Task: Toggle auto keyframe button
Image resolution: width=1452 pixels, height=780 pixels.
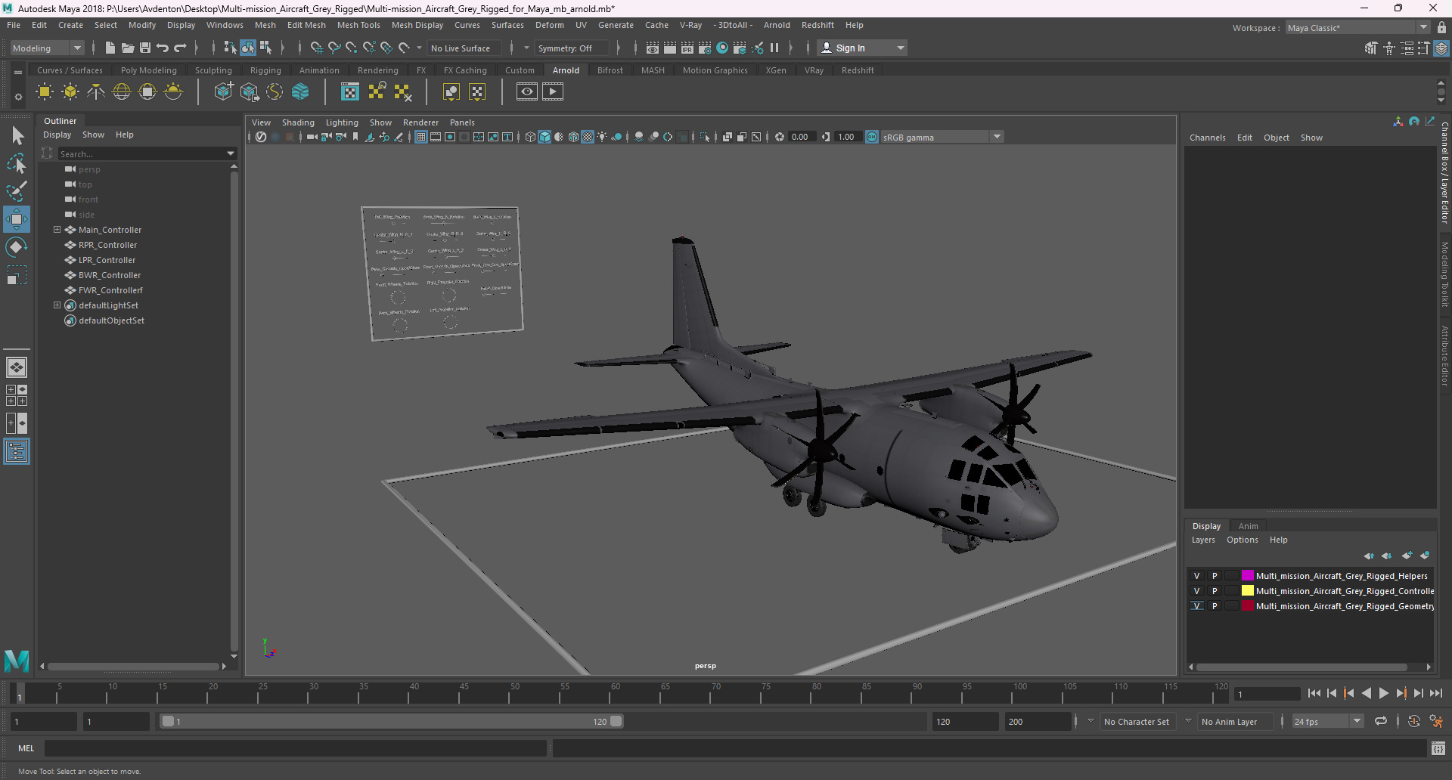Action: [x=1413, y=721]
